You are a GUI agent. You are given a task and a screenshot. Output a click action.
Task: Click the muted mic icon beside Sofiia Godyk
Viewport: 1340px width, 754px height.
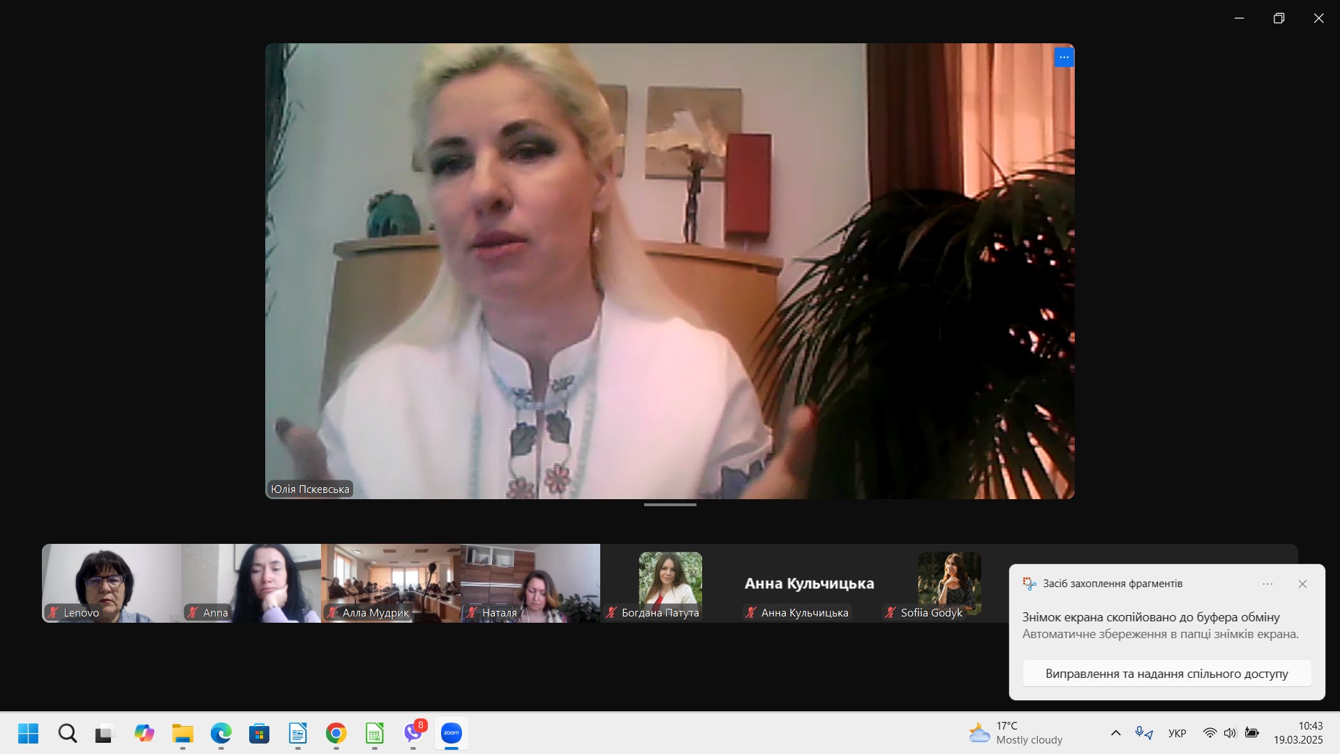(x=890, y=612)
